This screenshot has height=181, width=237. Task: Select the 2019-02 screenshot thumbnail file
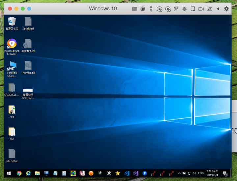(x=28, y=94)
